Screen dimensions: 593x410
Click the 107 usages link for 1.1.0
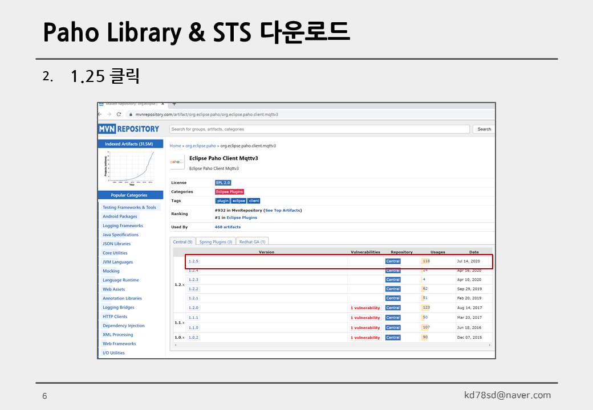tap(427, 327)
